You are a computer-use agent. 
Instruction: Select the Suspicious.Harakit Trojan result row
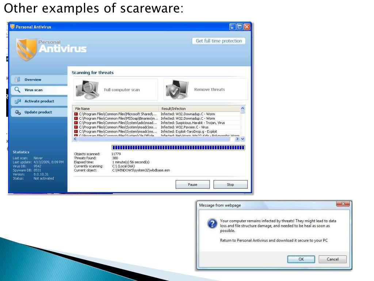(156, 123)
